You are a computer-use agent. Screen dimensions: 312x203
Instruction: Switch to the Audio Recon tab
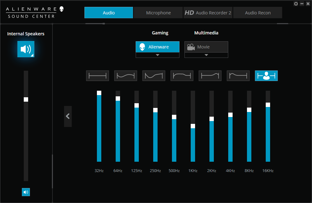tap(258, 13)
